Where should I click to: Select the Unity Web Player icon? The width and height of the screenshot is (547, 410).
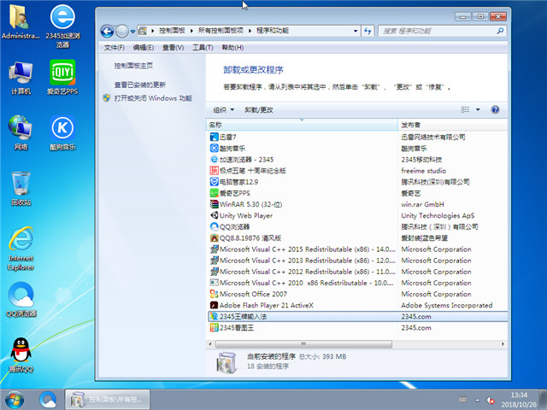[214, 215]
